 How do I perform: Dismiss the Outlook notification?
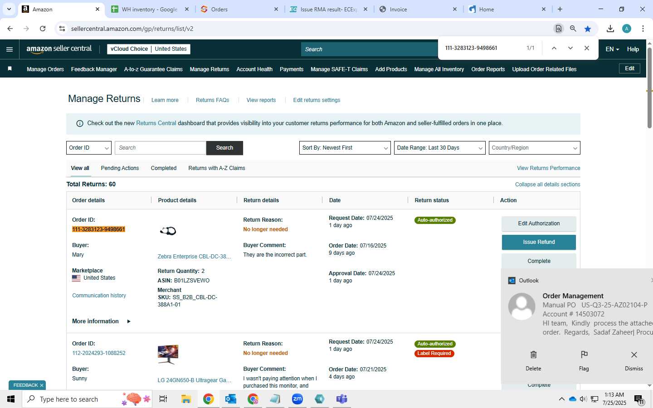coord(634,360)
